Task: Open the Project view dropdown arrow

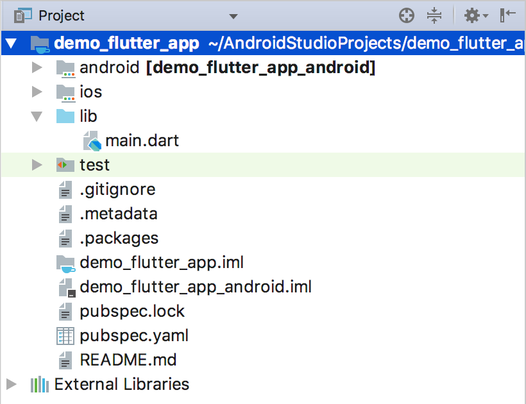Action: [x=233, y=16]
